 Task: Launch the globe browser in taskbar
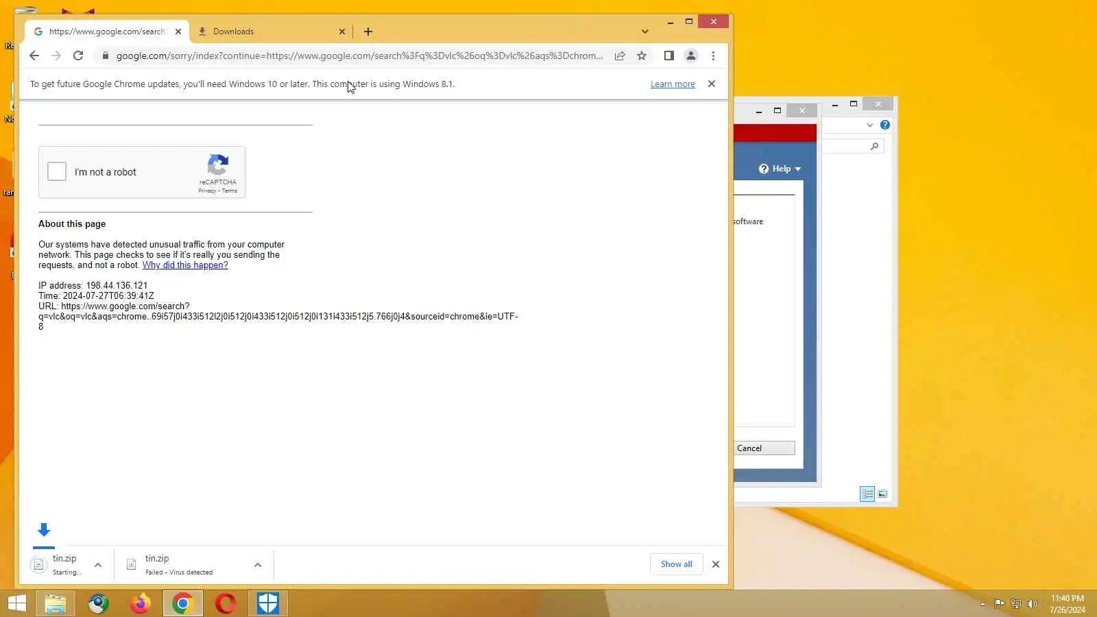pyautogui.click(x=98, y=603)
